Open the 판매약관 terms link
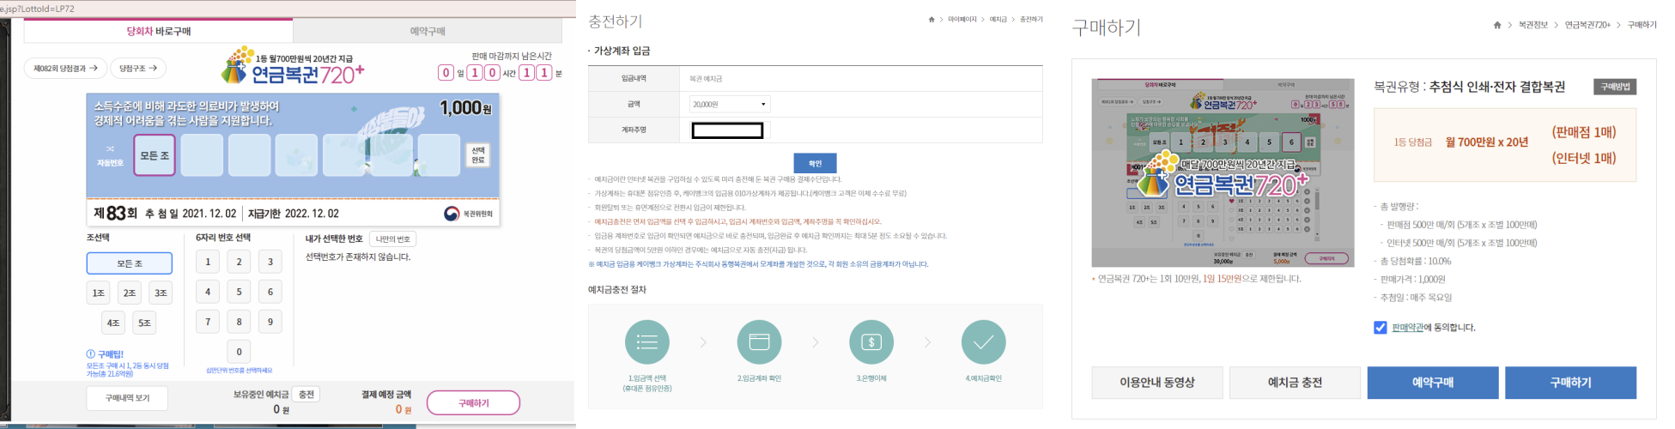Viewport: 1675px width, 429px height. pos(1408,328)
